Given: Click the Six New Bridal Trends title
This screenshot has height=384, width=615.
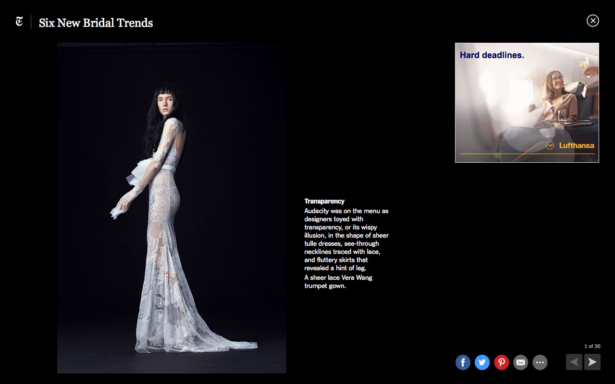Looking at the screenshot, I should (x=96, y=23).
